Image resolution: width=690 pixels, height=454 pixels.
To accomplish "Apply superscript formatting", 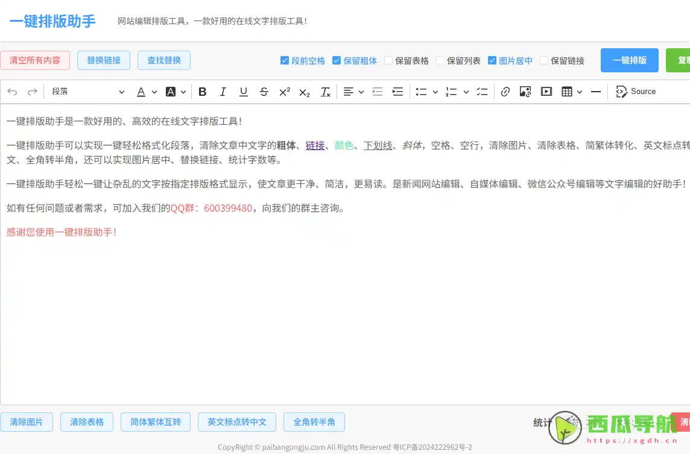I will click(285, 92).
